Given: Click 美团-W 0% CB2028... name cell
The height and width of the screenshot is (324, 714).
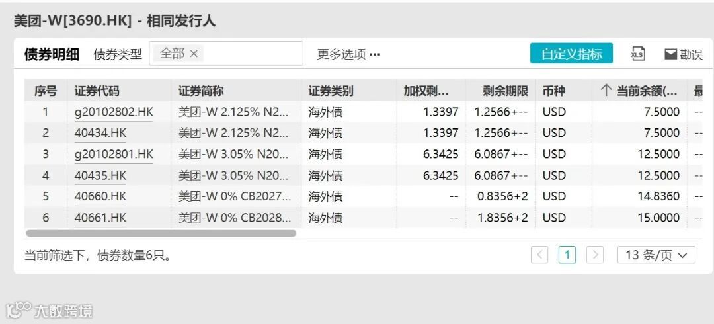Looking at the screenshot, I should point(235,218).
